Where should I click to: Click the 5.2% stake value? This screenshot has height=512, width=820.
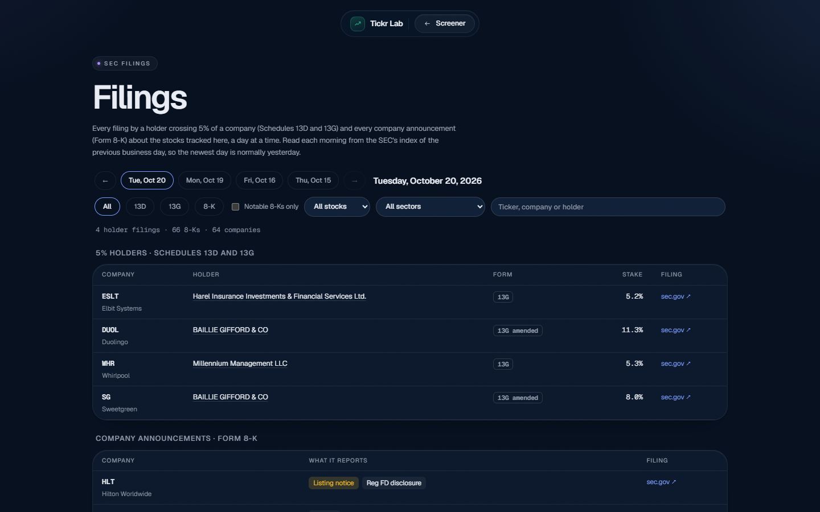point(634,296)
